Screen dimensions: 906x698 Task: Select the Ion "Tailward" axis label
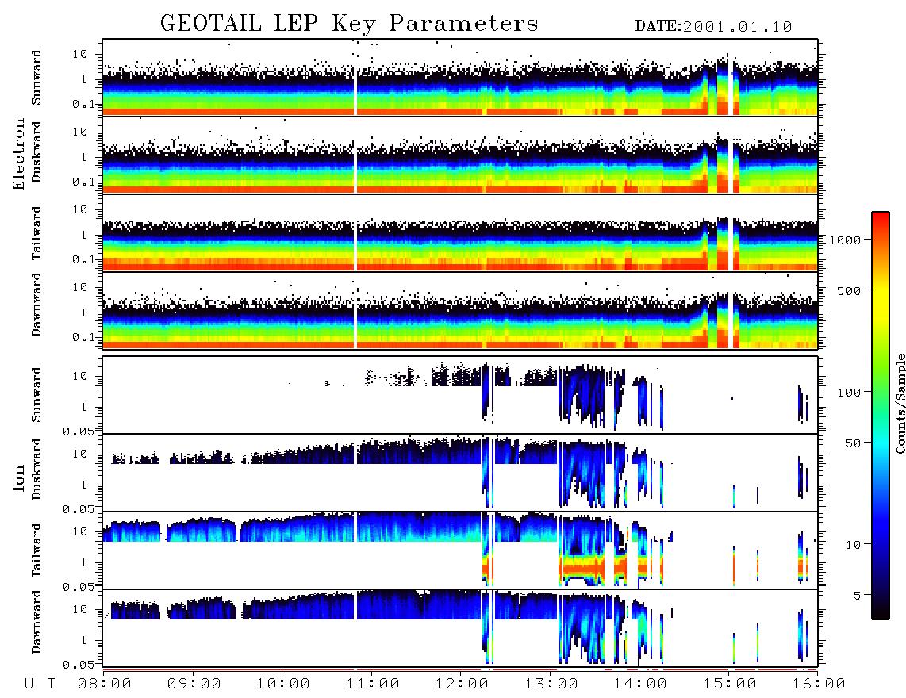[x=36, y=550]
